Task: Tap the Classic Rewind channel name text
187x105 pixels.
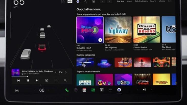Action: [x=140, y=47]
